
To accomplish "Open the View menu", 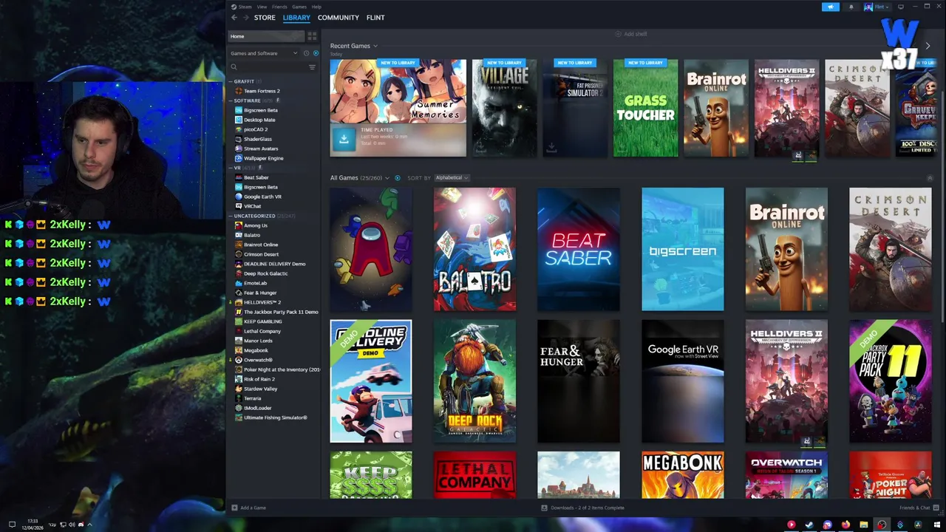I will tap(262, 7).
